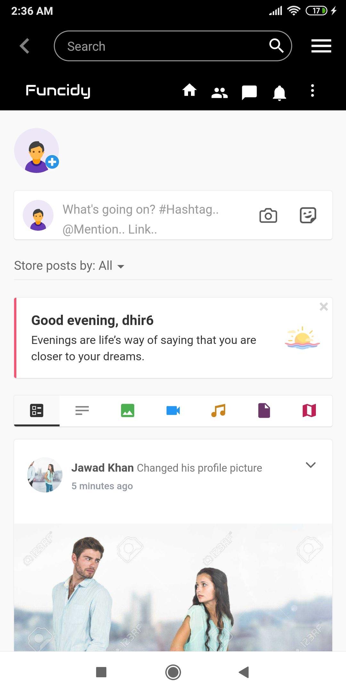Open the messages chat icon
Image resolution: width=346 pixels, height=693 pixels.
(x=249, y=92)
